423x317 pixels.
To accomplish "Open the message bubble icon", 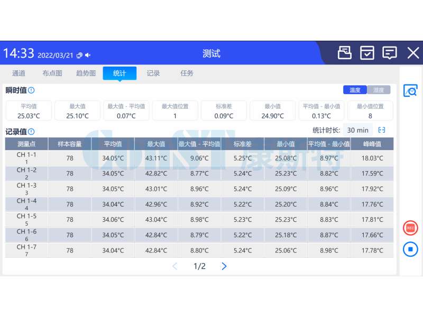I will point(390,53).
